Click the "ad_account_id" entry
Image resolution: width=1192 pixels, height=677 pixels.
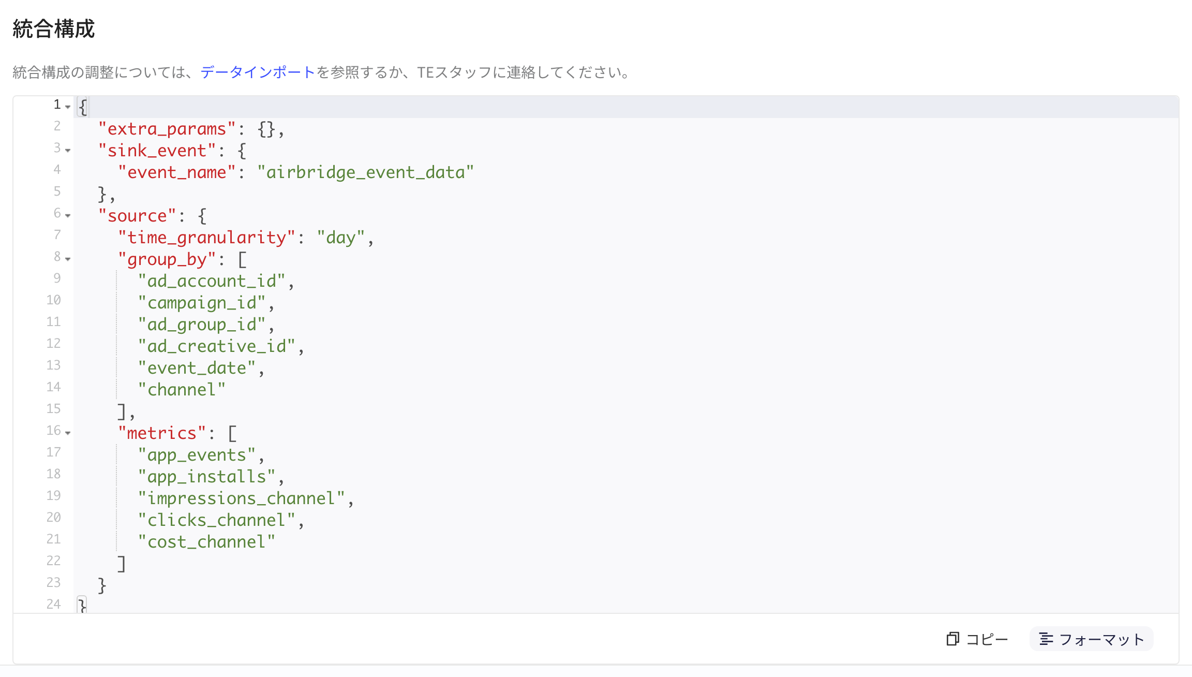point(211,281)
